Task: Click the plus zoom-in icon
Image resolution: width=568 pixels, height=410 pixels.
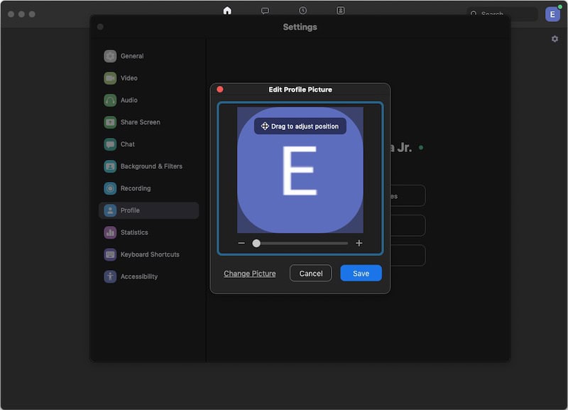Action: click(x=359, y=243)
